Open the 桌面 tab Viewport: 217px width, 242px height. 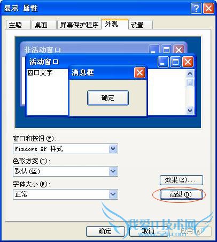44,25
